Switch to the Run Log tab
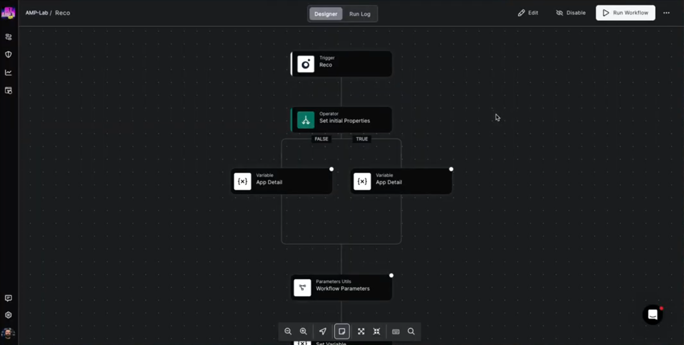Screen dimensions: 684x345 coord(360,14)
